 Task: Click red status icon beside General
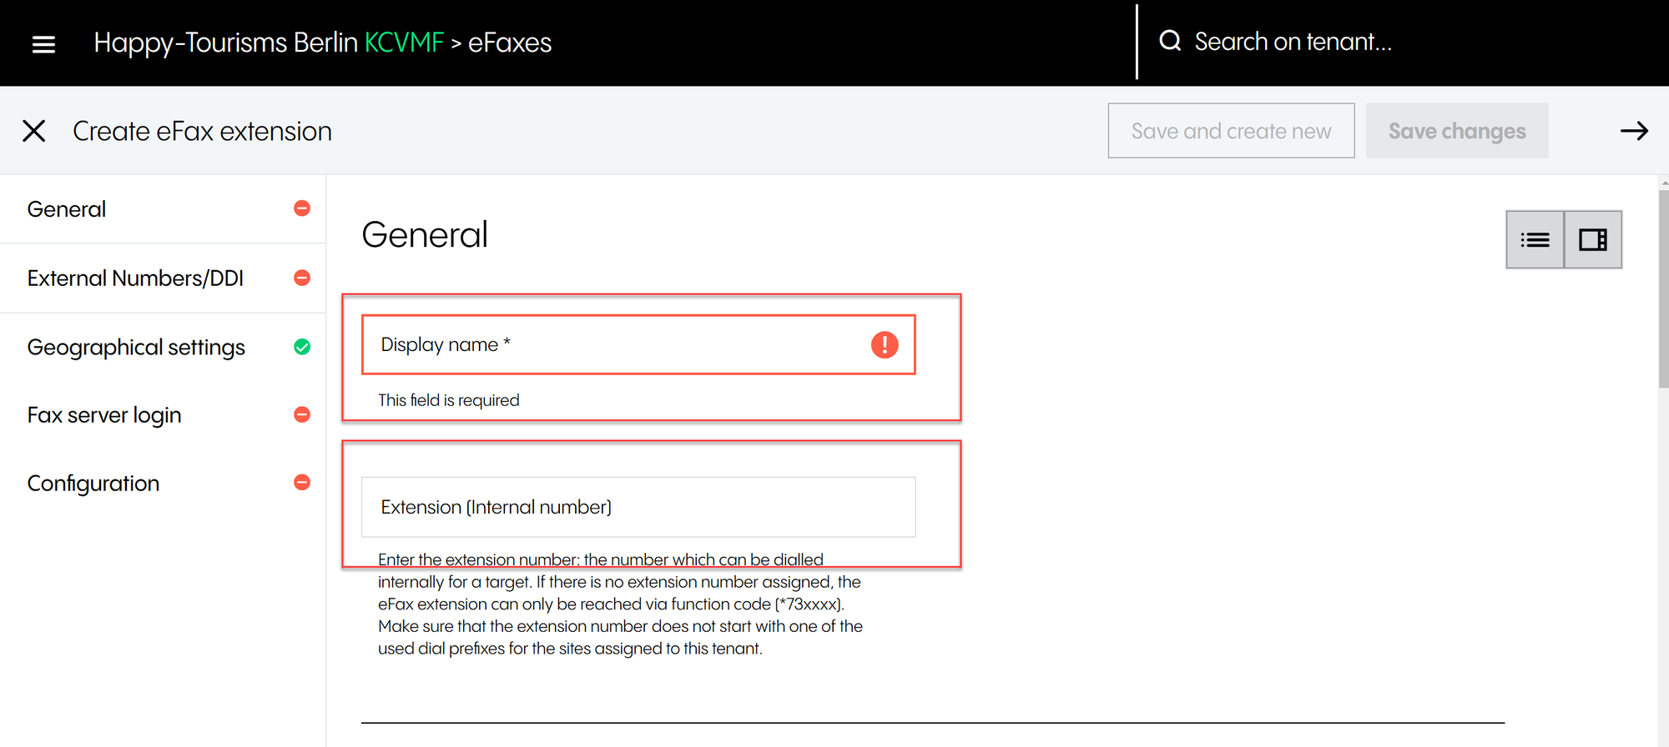click(302, 208)
